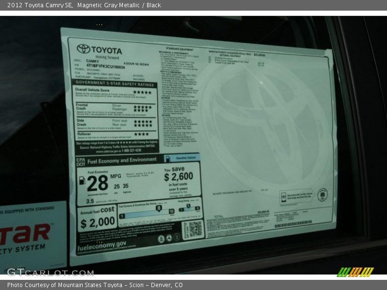This screenshot has height=290, width=387.
Task: Select the Gasoline Vehicle tab label
Action: point(186,158)
